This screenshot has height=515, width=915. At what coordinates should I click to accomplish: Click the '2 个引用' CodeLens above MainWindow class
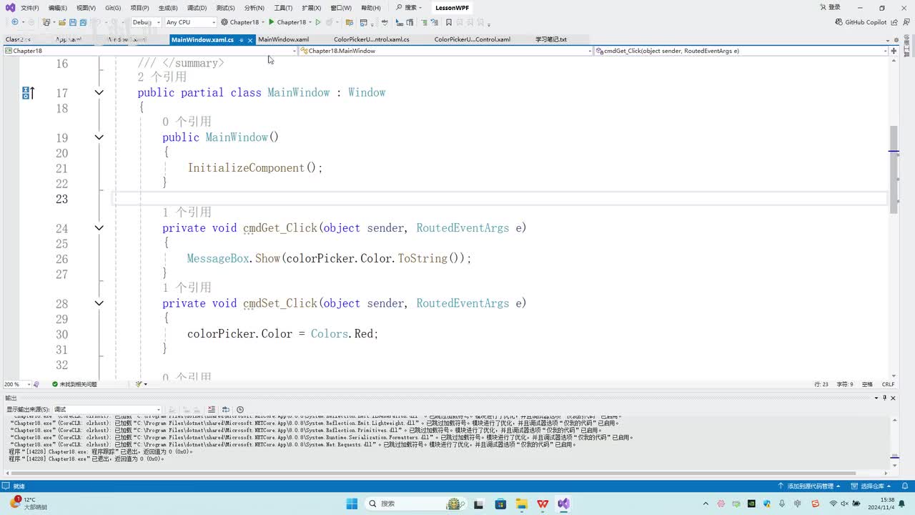tap(162, 77)
